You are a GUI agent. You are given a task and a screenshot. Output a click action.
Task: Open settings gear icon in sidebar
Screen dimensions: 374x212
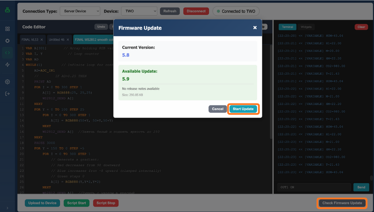click(x=7, y=82)
